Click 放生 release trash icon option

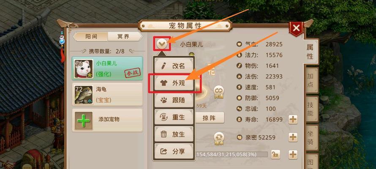(174, 134)
